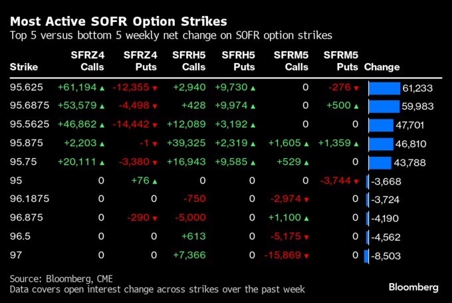Click the red down arrow beside -15,869

pos(306,256)
